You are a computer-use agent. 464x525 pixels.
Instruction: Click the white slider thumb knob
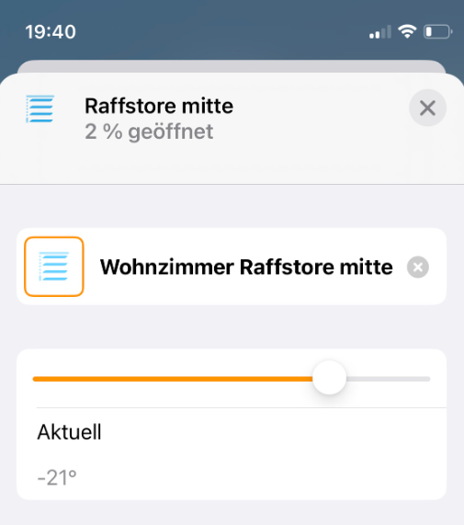[329, 378]
